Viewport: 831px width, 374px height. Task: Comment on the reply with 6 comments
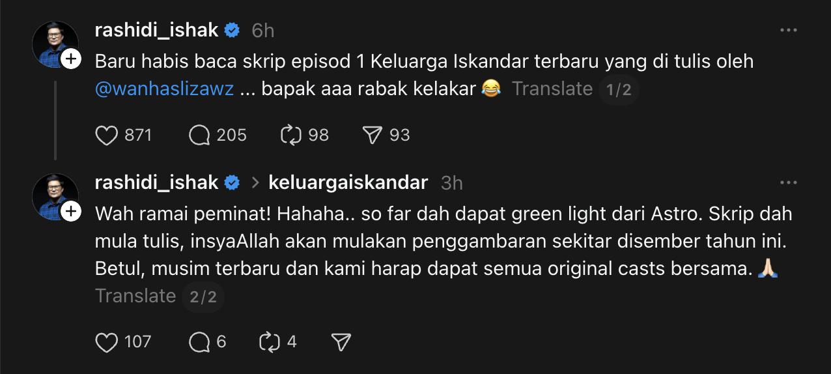tap(199, 342)
